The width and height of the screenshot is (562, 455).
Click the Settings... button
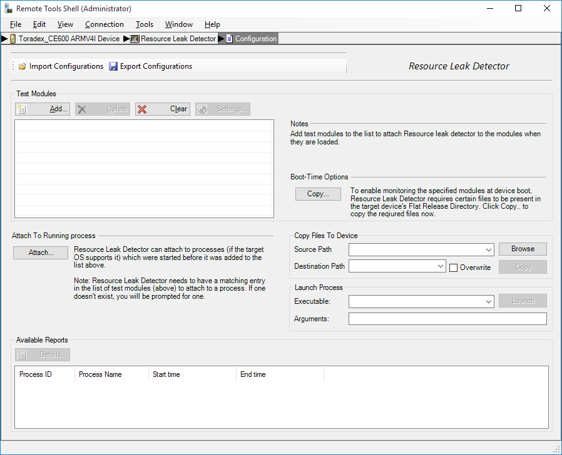[223, 109]
